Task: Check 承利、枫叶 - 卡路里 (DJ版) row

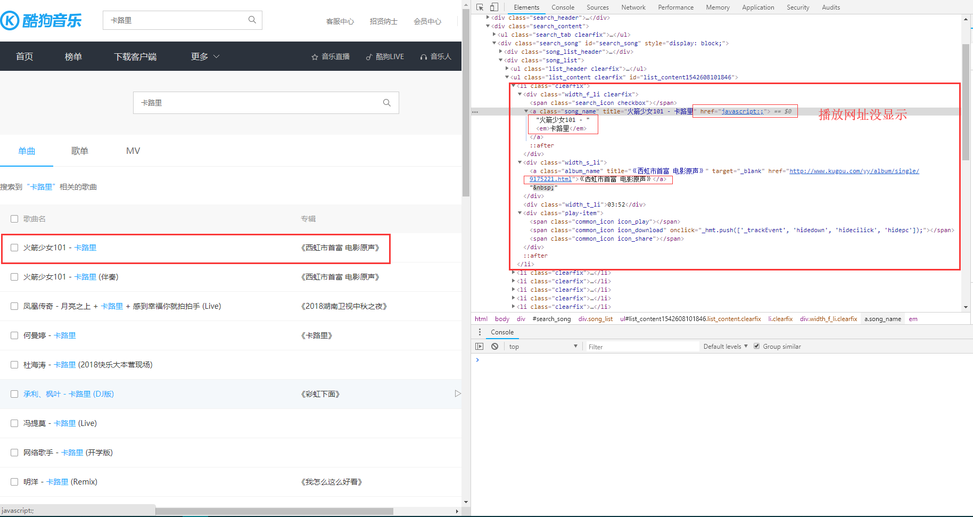Action: tap(14, 394)
